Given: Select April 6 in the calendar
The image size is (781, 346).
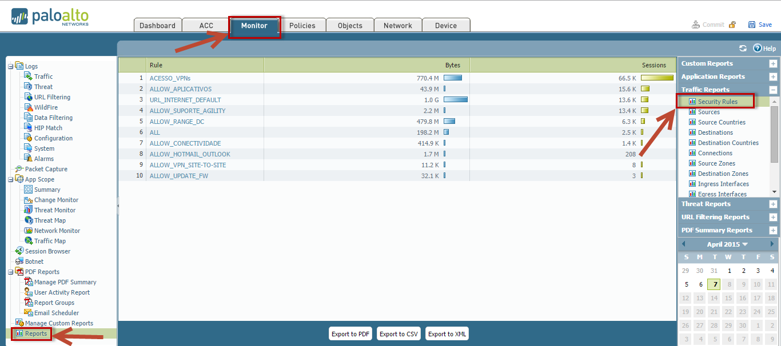Looking at the screenshot, I should [x=700, y=284].
